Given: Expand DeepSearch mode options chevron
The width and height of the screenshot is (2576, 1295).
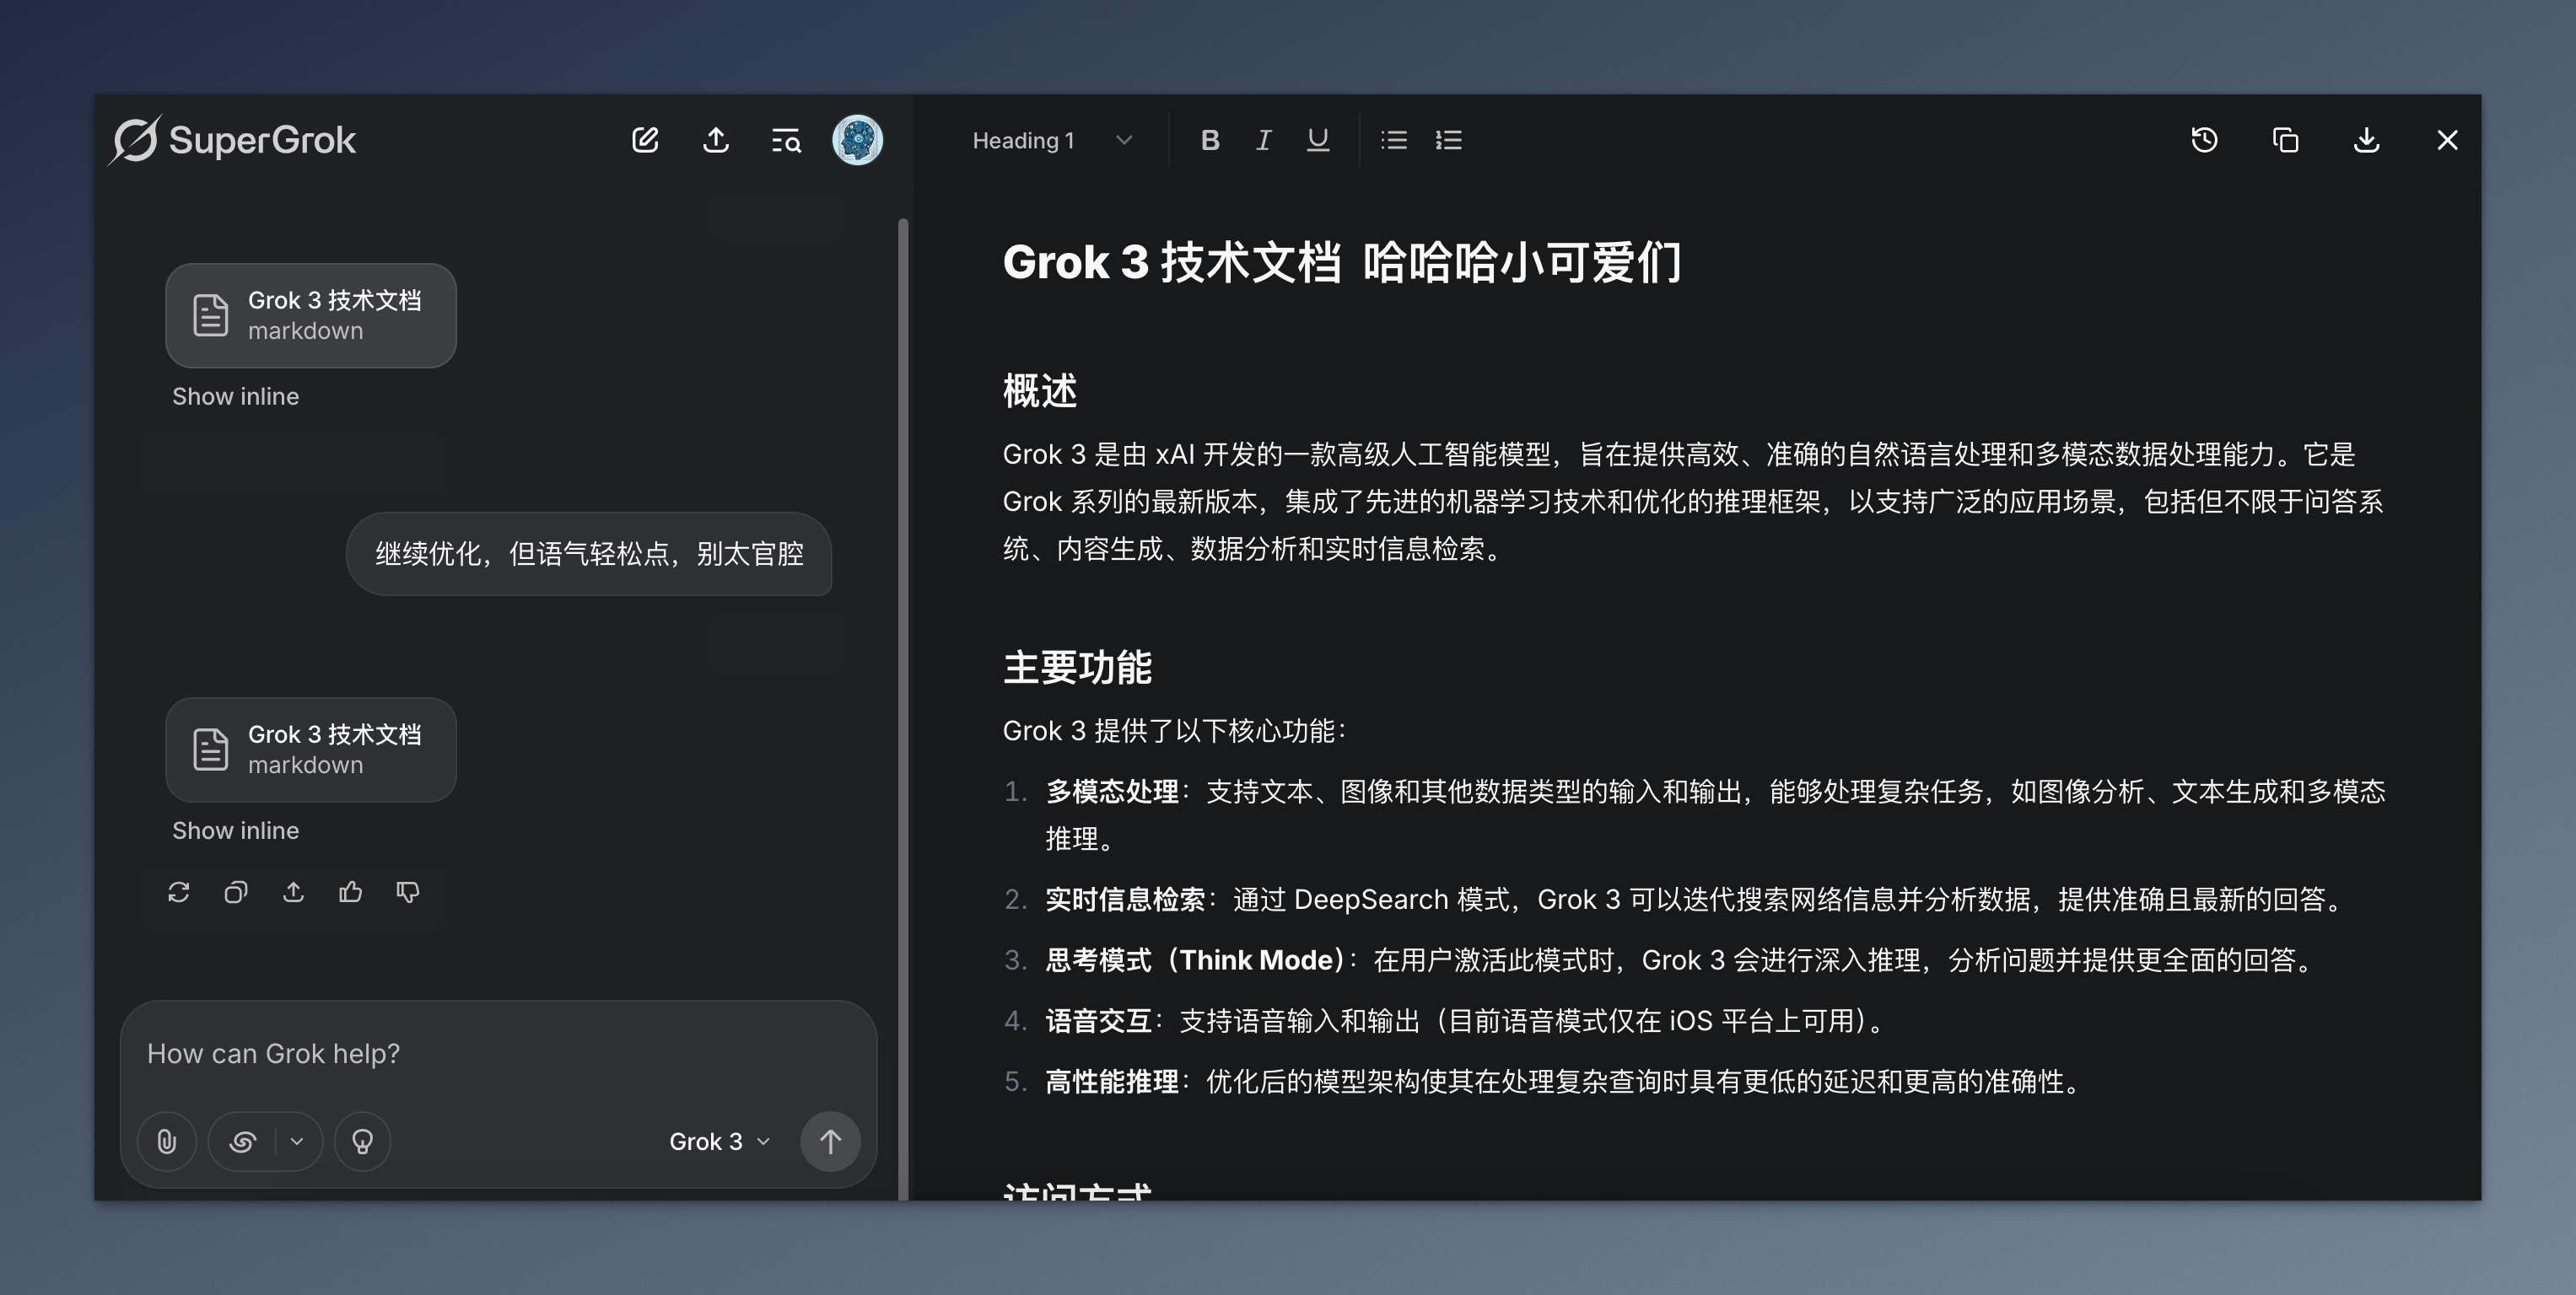Looking at the screenshot, I should point(297,1141).
